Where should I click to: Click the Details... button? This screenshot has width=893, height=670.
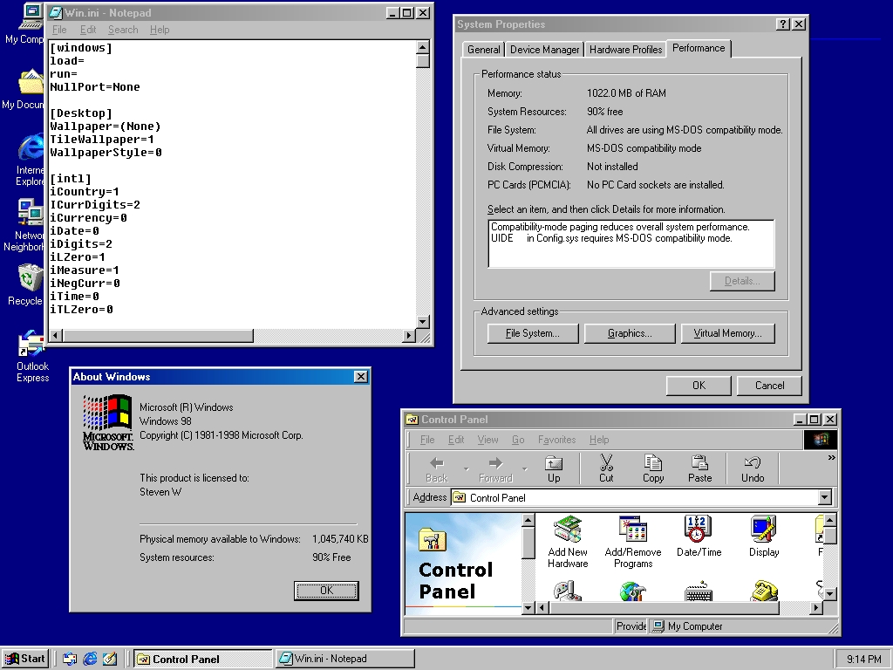point(742,281)
